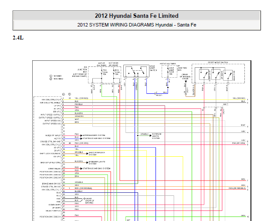Click 'YEL (OR RED)' label at right connector 1
264x221 pixels.
tap(239, 98)
